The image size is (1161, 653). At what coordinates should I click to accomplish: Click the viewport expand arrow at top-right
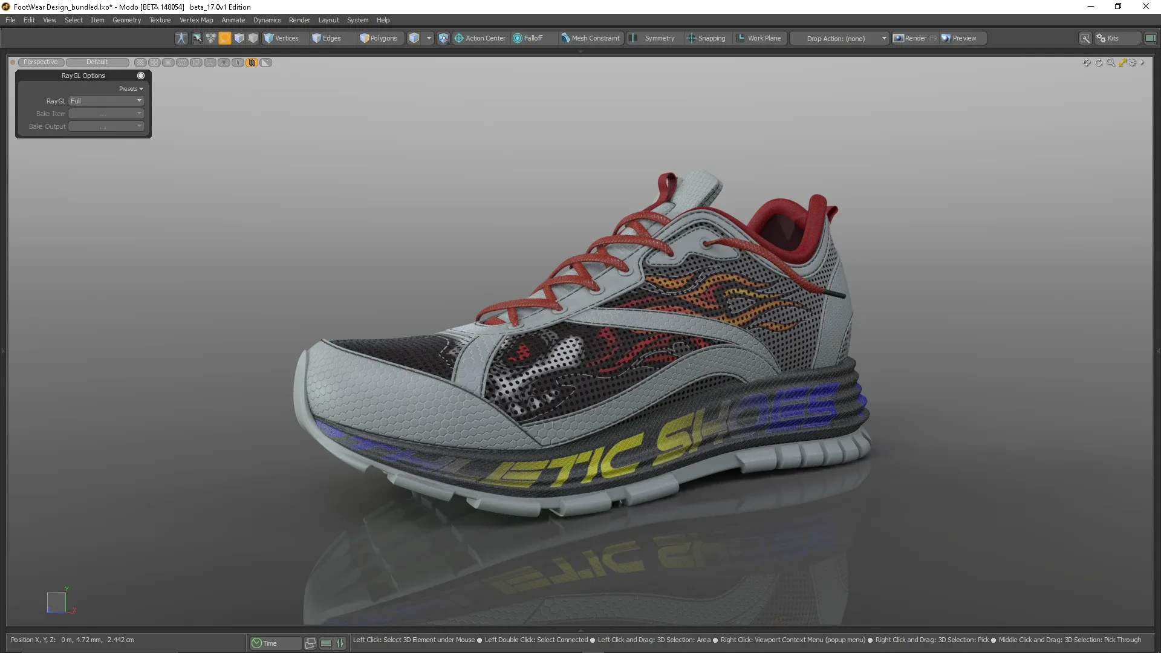coord(1142,62)
